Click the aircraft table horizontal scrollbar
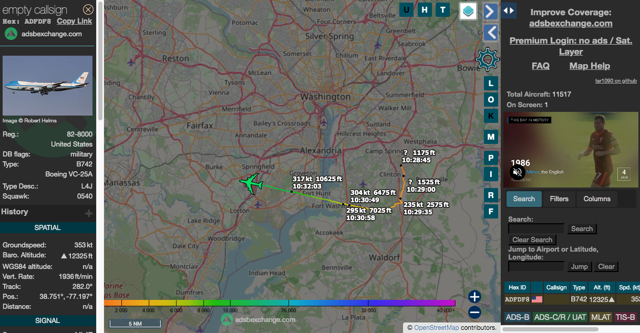Screen dimensions: 640x333 coord(550,329)
